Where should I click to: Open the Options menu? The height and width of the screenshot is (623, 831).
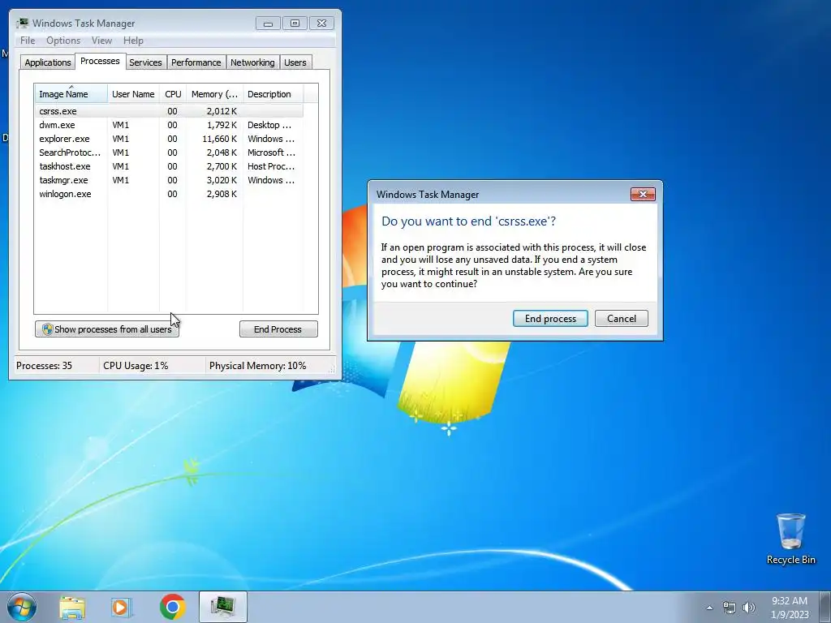(63, 41)
